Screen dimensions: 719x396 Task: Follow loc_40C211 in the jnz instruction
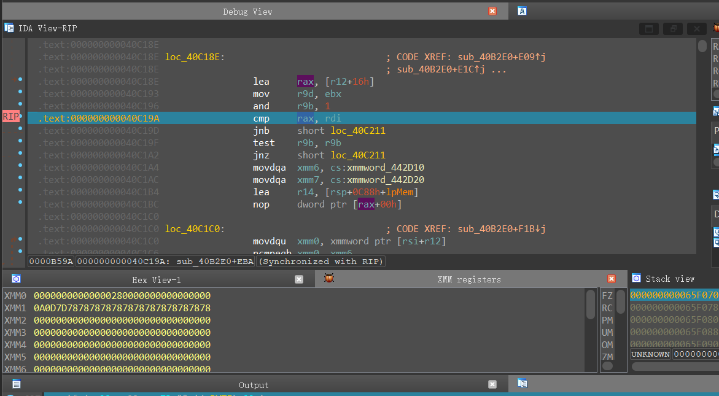coord(358,155)
